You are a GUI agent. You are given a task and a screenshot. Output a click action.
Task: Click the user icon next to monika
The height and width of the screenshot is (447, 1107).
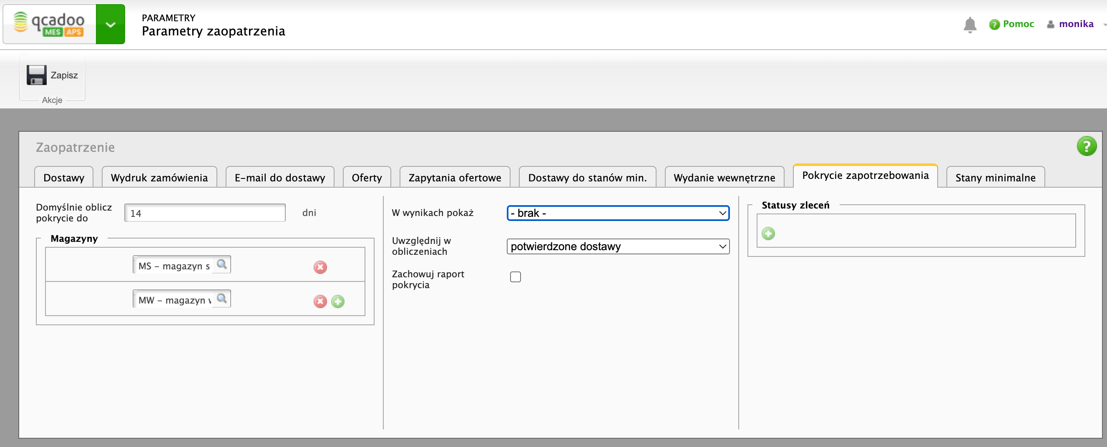(1050, 25)
